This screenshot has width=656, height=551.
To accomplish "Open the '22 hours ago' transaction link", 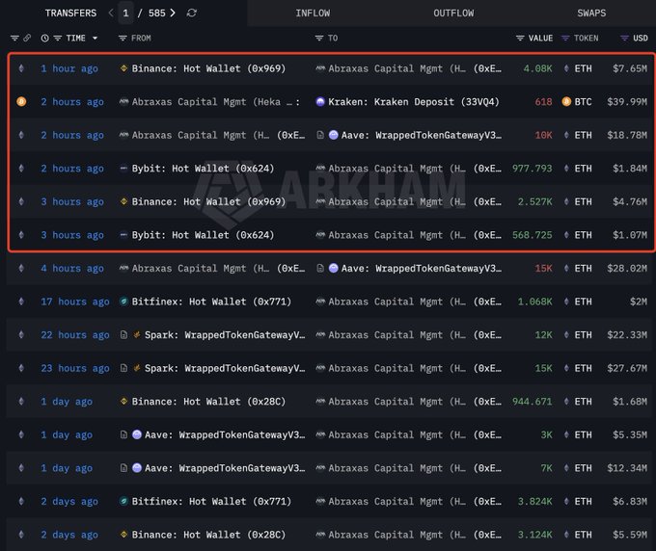I will tap(75, 335).
